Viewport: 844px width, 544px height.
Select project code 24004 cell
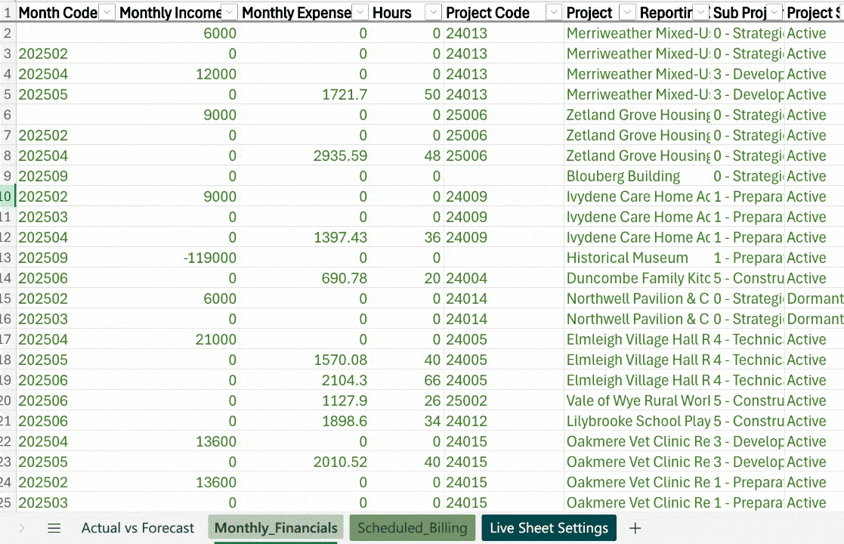[503, 278]
